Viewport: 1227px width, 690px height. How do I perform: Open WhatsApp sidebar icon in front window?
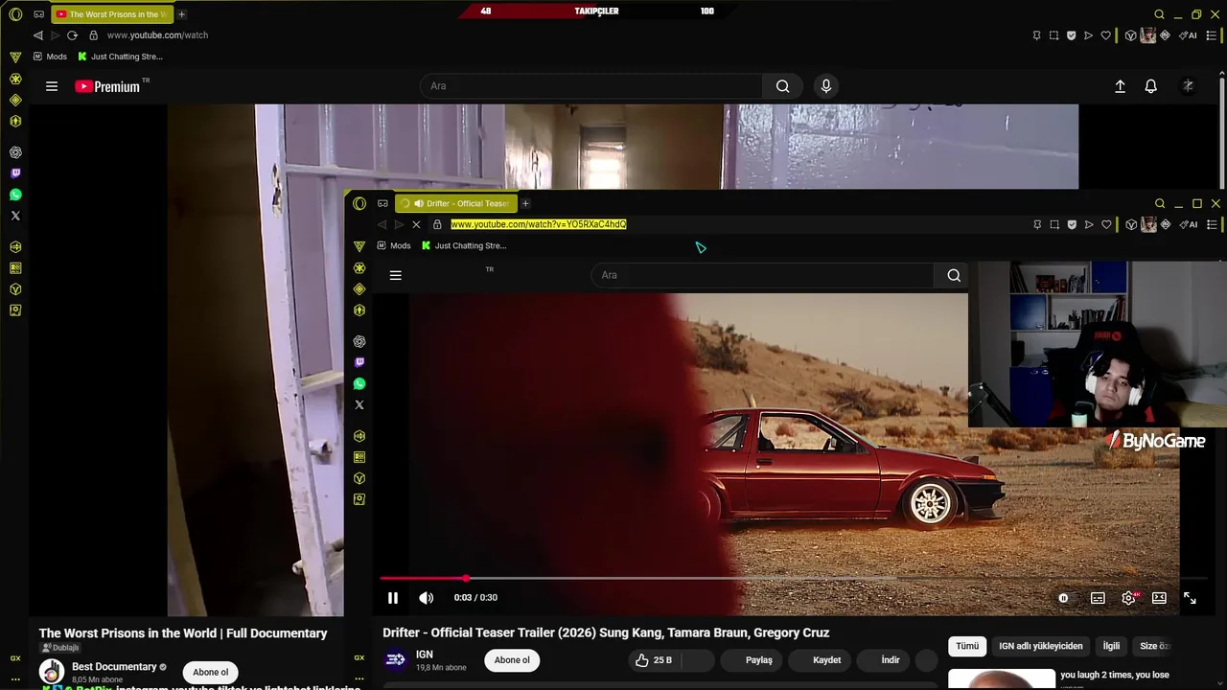click(x=359, y=383)
